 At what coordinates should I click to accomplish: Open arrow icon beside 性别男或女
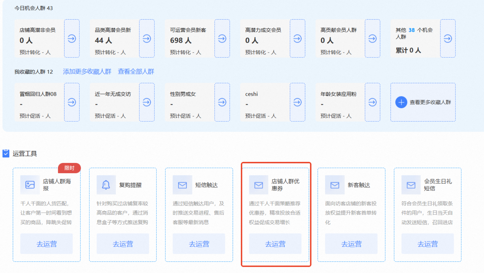click(222, 102)
